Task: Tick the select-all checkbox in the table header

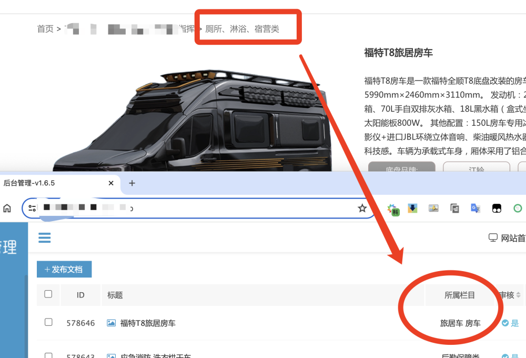Action: click(48, 294)
